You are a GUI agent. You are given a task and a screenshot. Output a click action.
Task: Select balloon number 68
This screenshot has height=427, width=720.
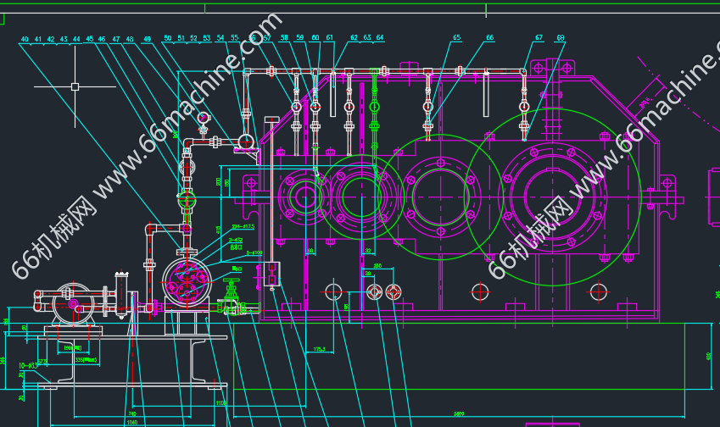560,38
